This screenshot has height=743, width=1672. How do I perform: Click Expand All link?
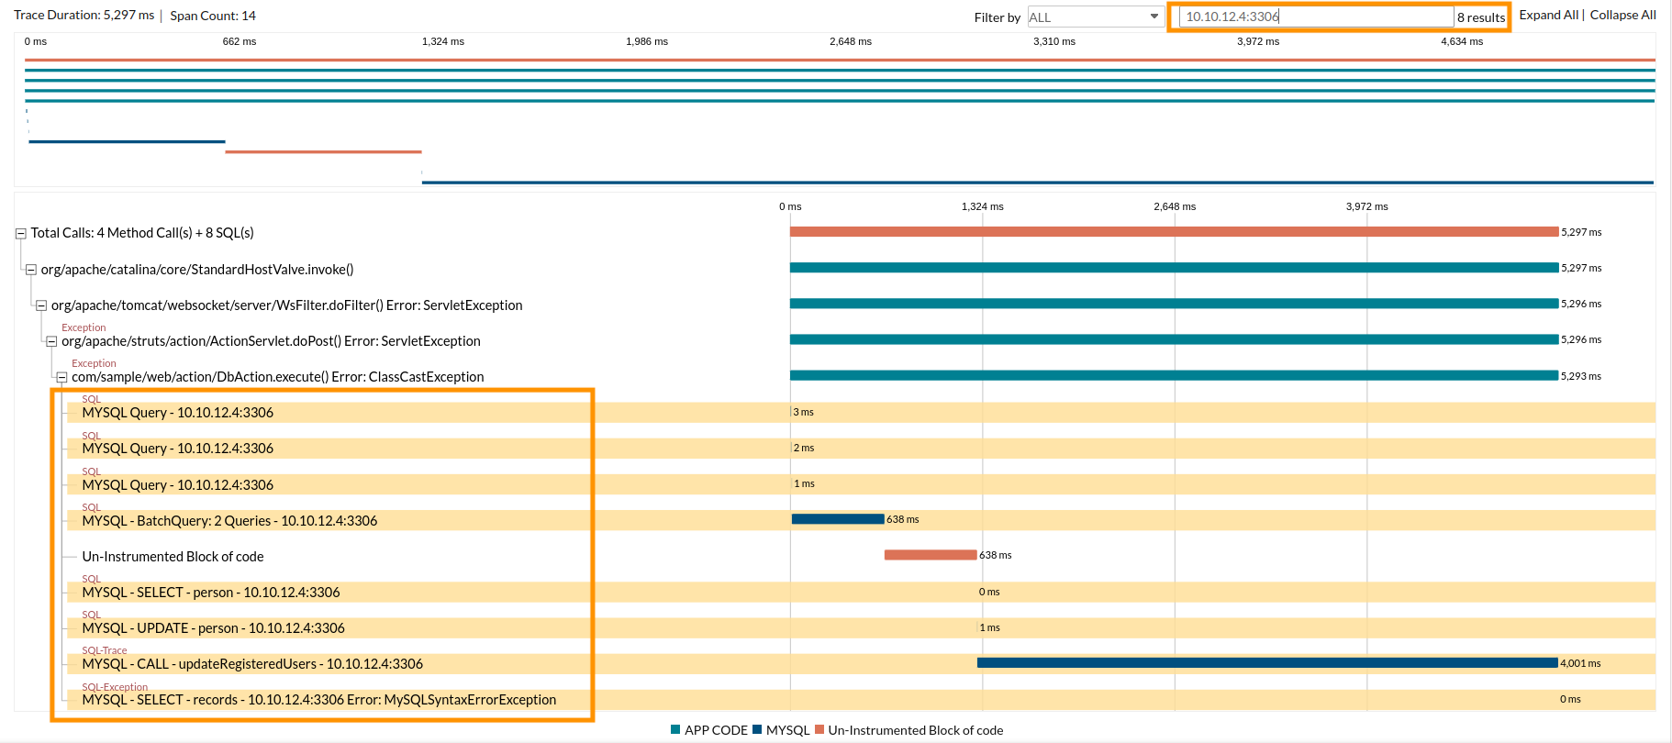1548,15
